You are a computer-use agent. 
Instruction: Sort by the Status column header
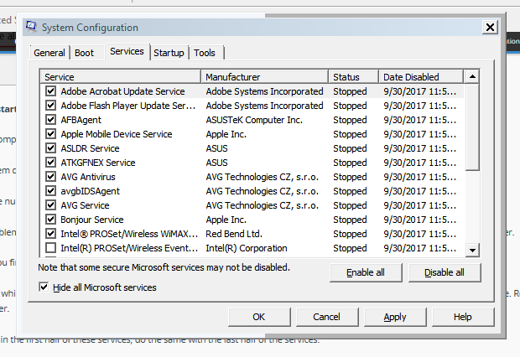354,77
